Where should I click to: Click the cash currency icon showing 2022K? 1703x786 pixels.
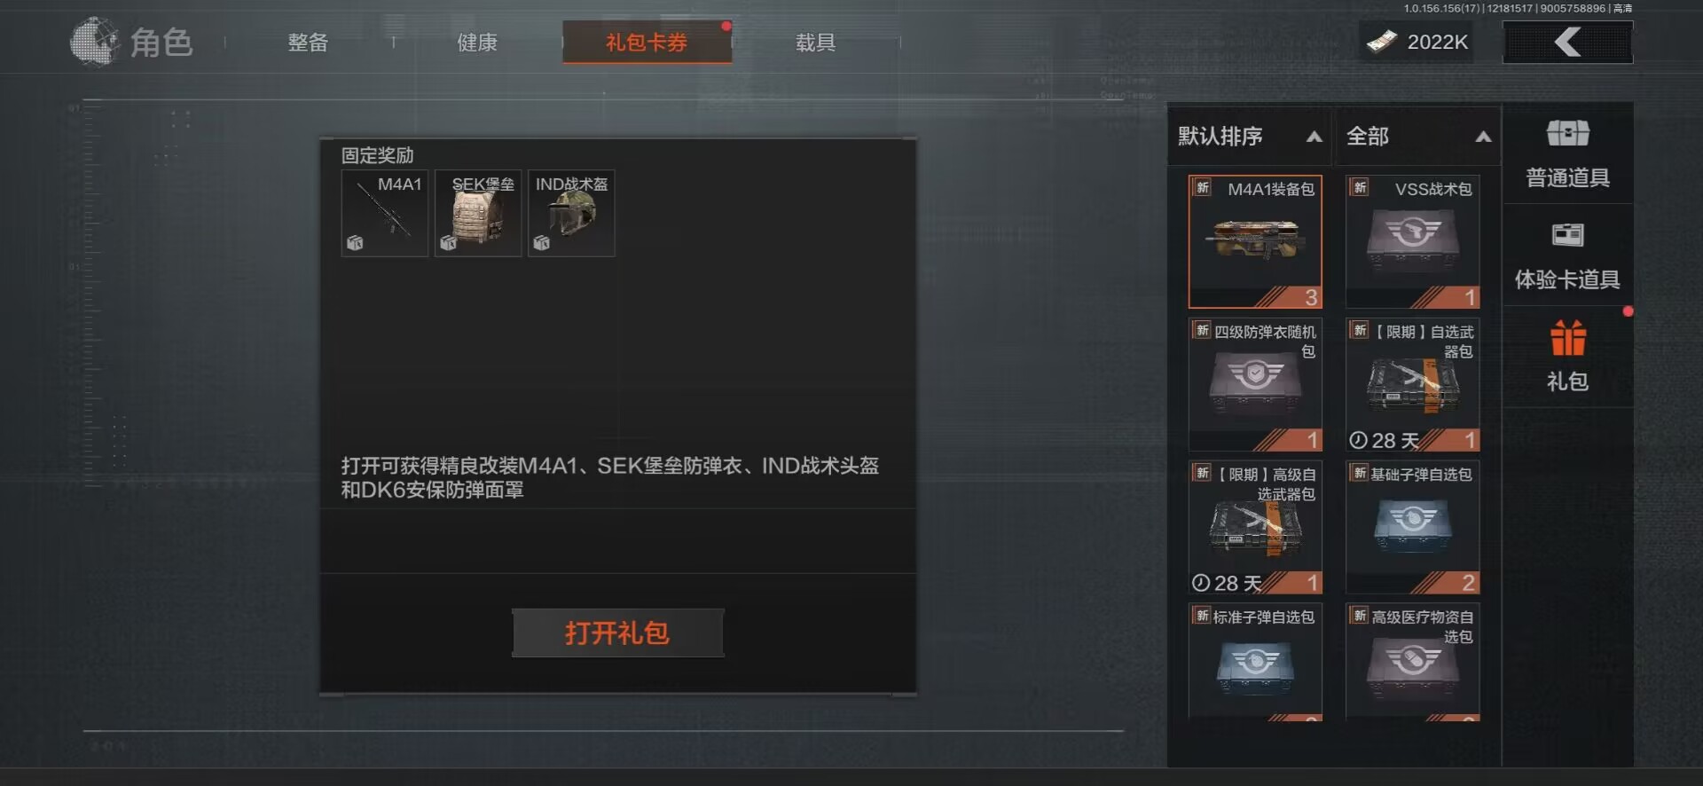point(1381,42)
